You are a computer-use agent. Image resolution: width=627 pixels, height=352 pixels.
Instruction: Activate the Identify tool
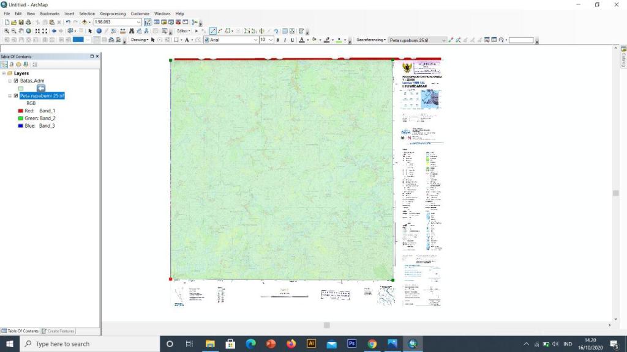(x=99, y=31)
